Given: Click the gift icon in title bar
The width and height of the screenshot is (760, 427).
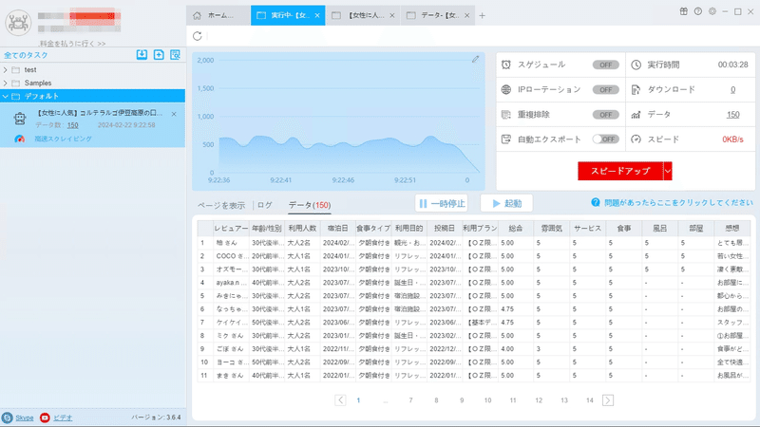Looking at the screenshot, I should pyautogui.click(x=683, y=11).
